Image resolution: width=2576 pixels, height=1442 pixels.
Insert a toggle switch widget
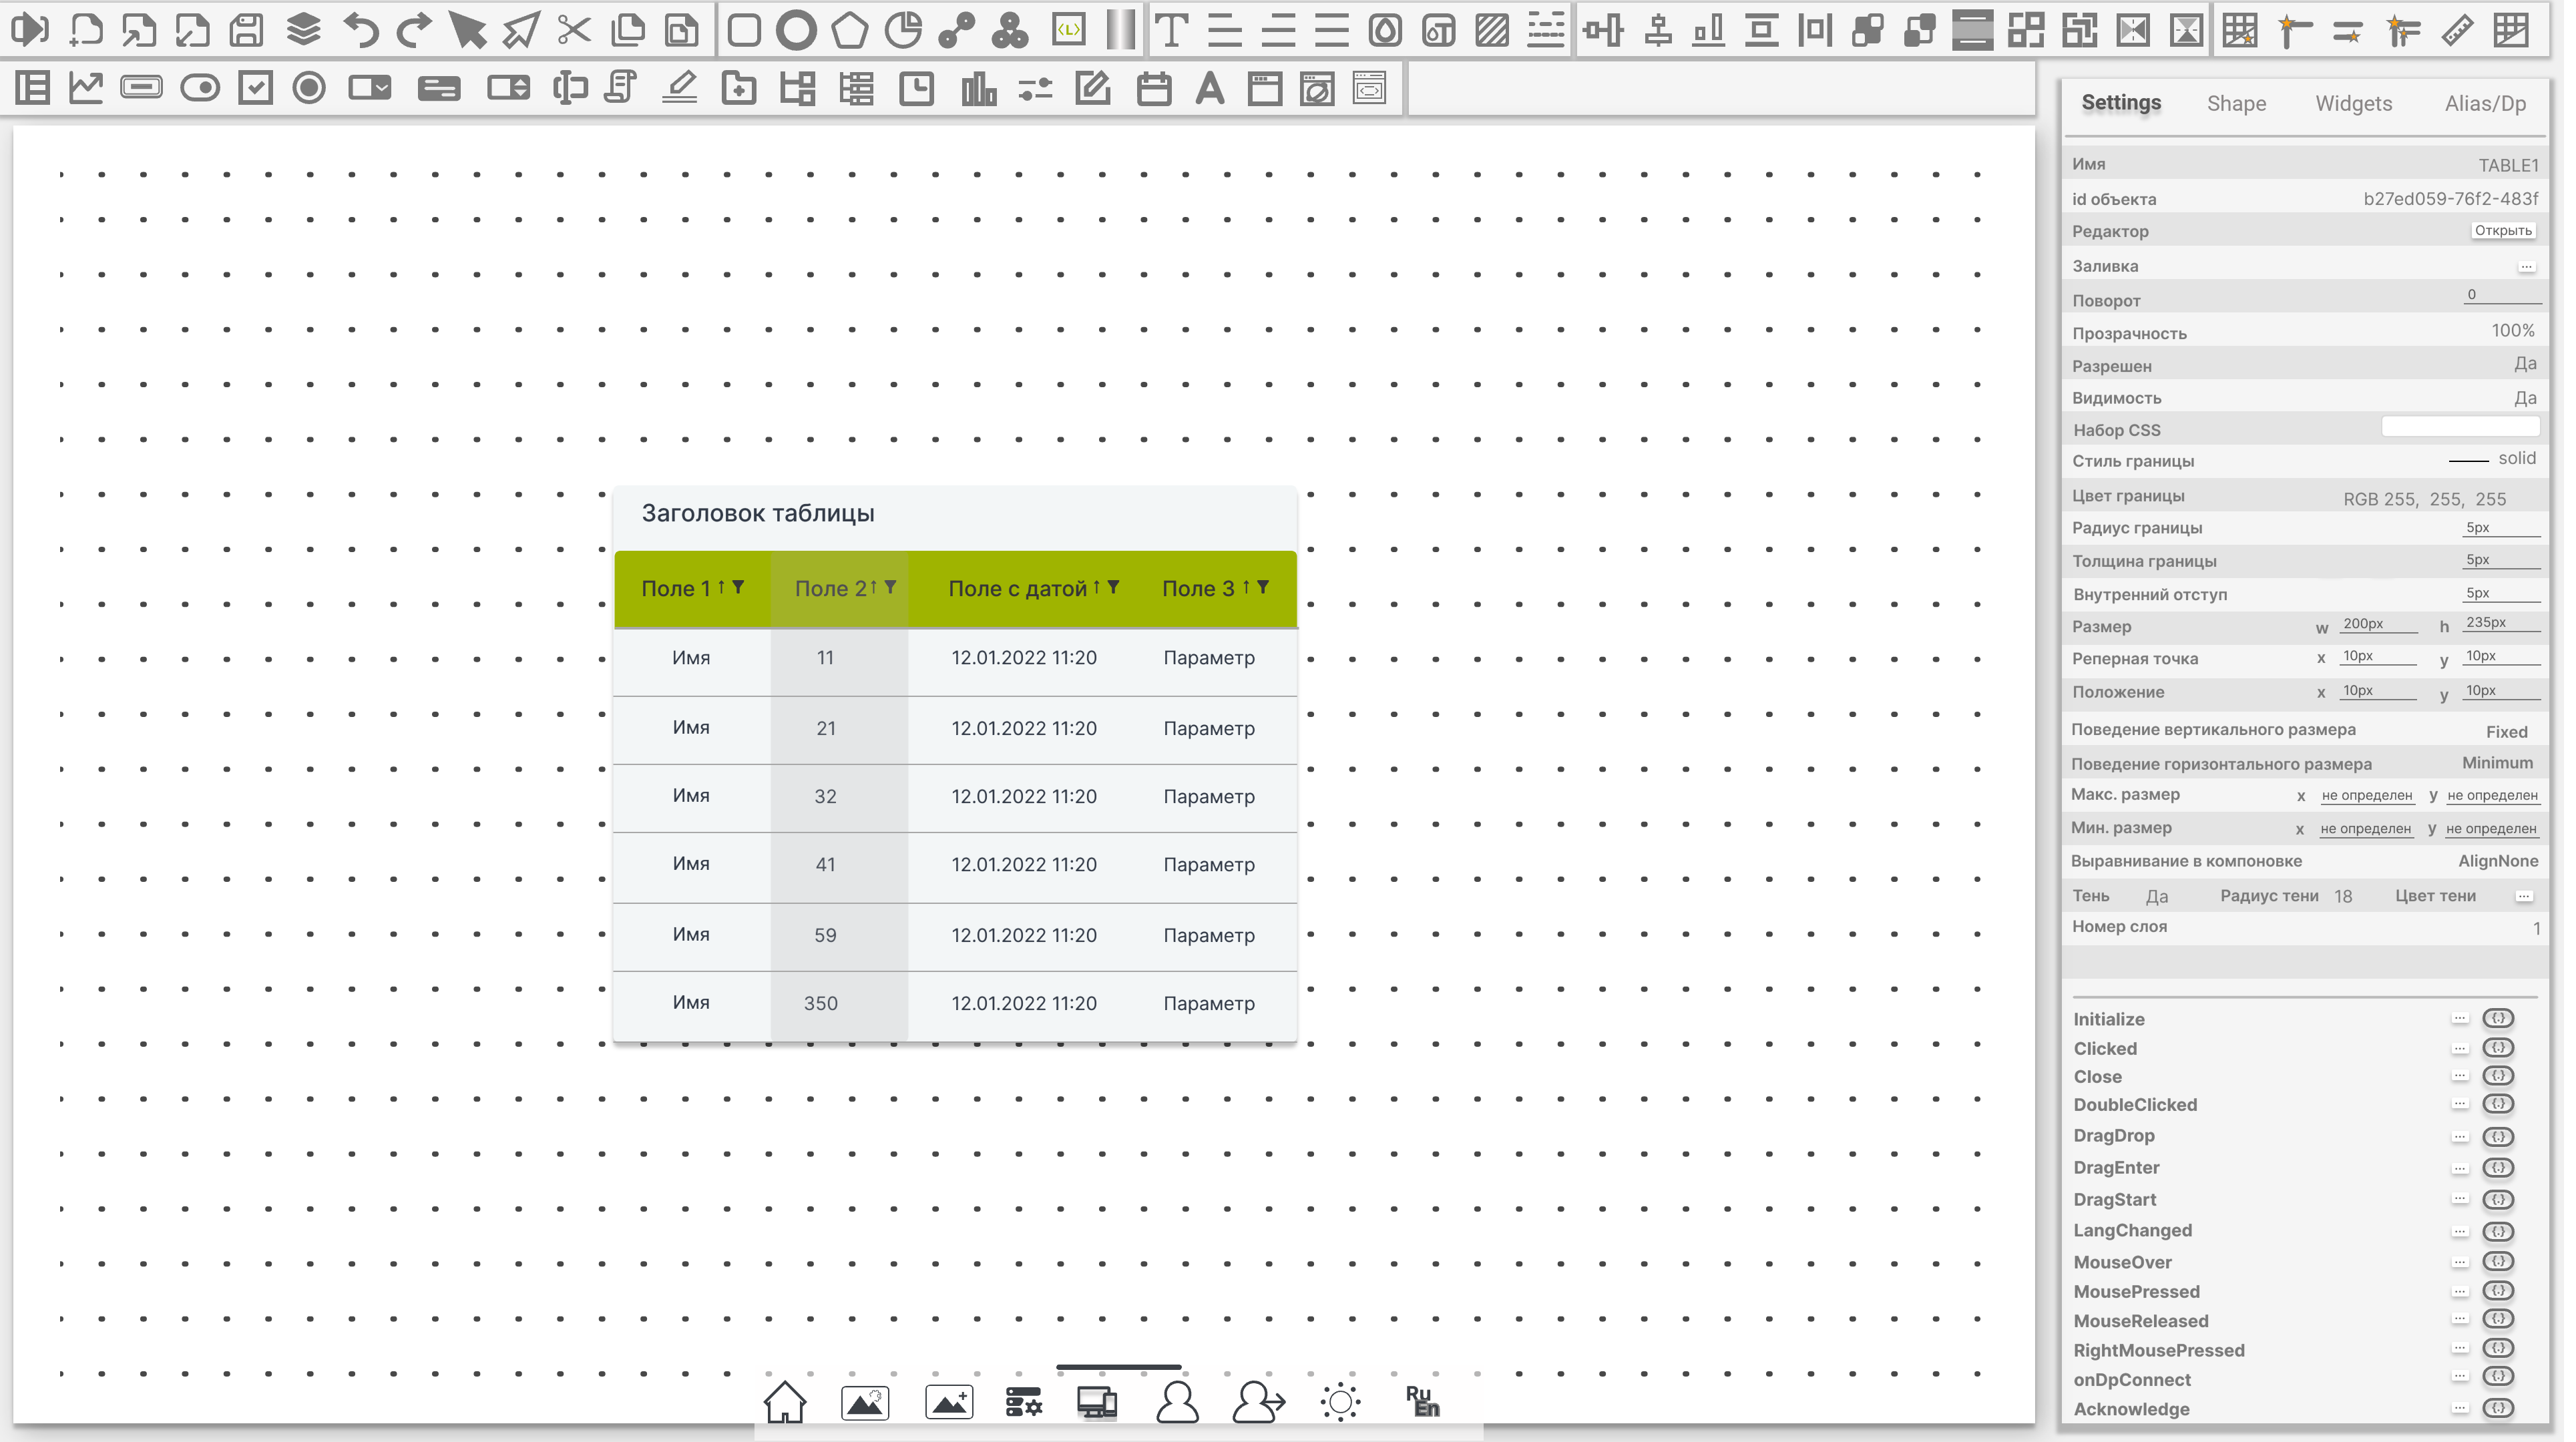coord(200,88)
